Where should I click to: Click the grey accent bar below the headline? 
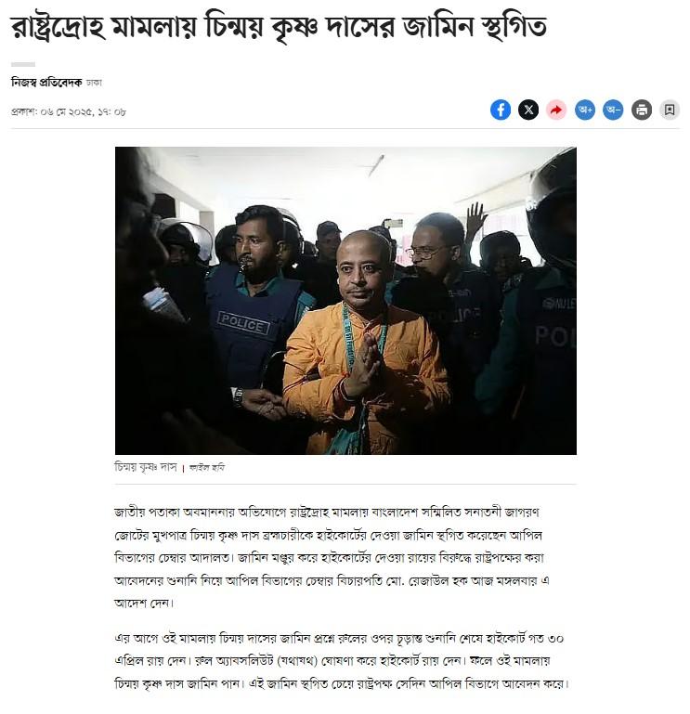tap(23, 64)
